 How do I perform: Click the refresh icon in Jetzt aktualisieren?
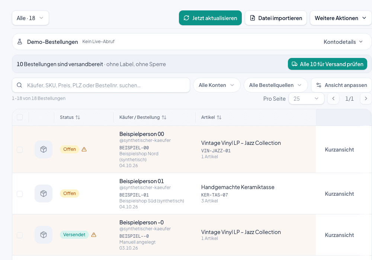click(186, 18)
